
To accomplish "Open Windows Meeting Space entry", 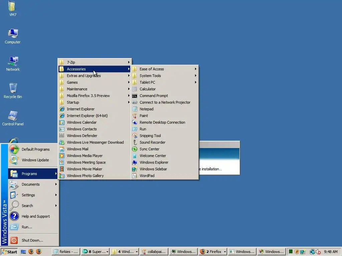I will pyautogui.click(x=95, y=162).
